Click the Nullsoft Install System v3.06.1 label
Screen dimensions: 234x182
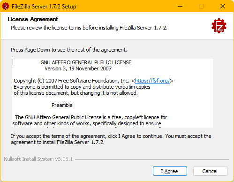coord(38,159)
